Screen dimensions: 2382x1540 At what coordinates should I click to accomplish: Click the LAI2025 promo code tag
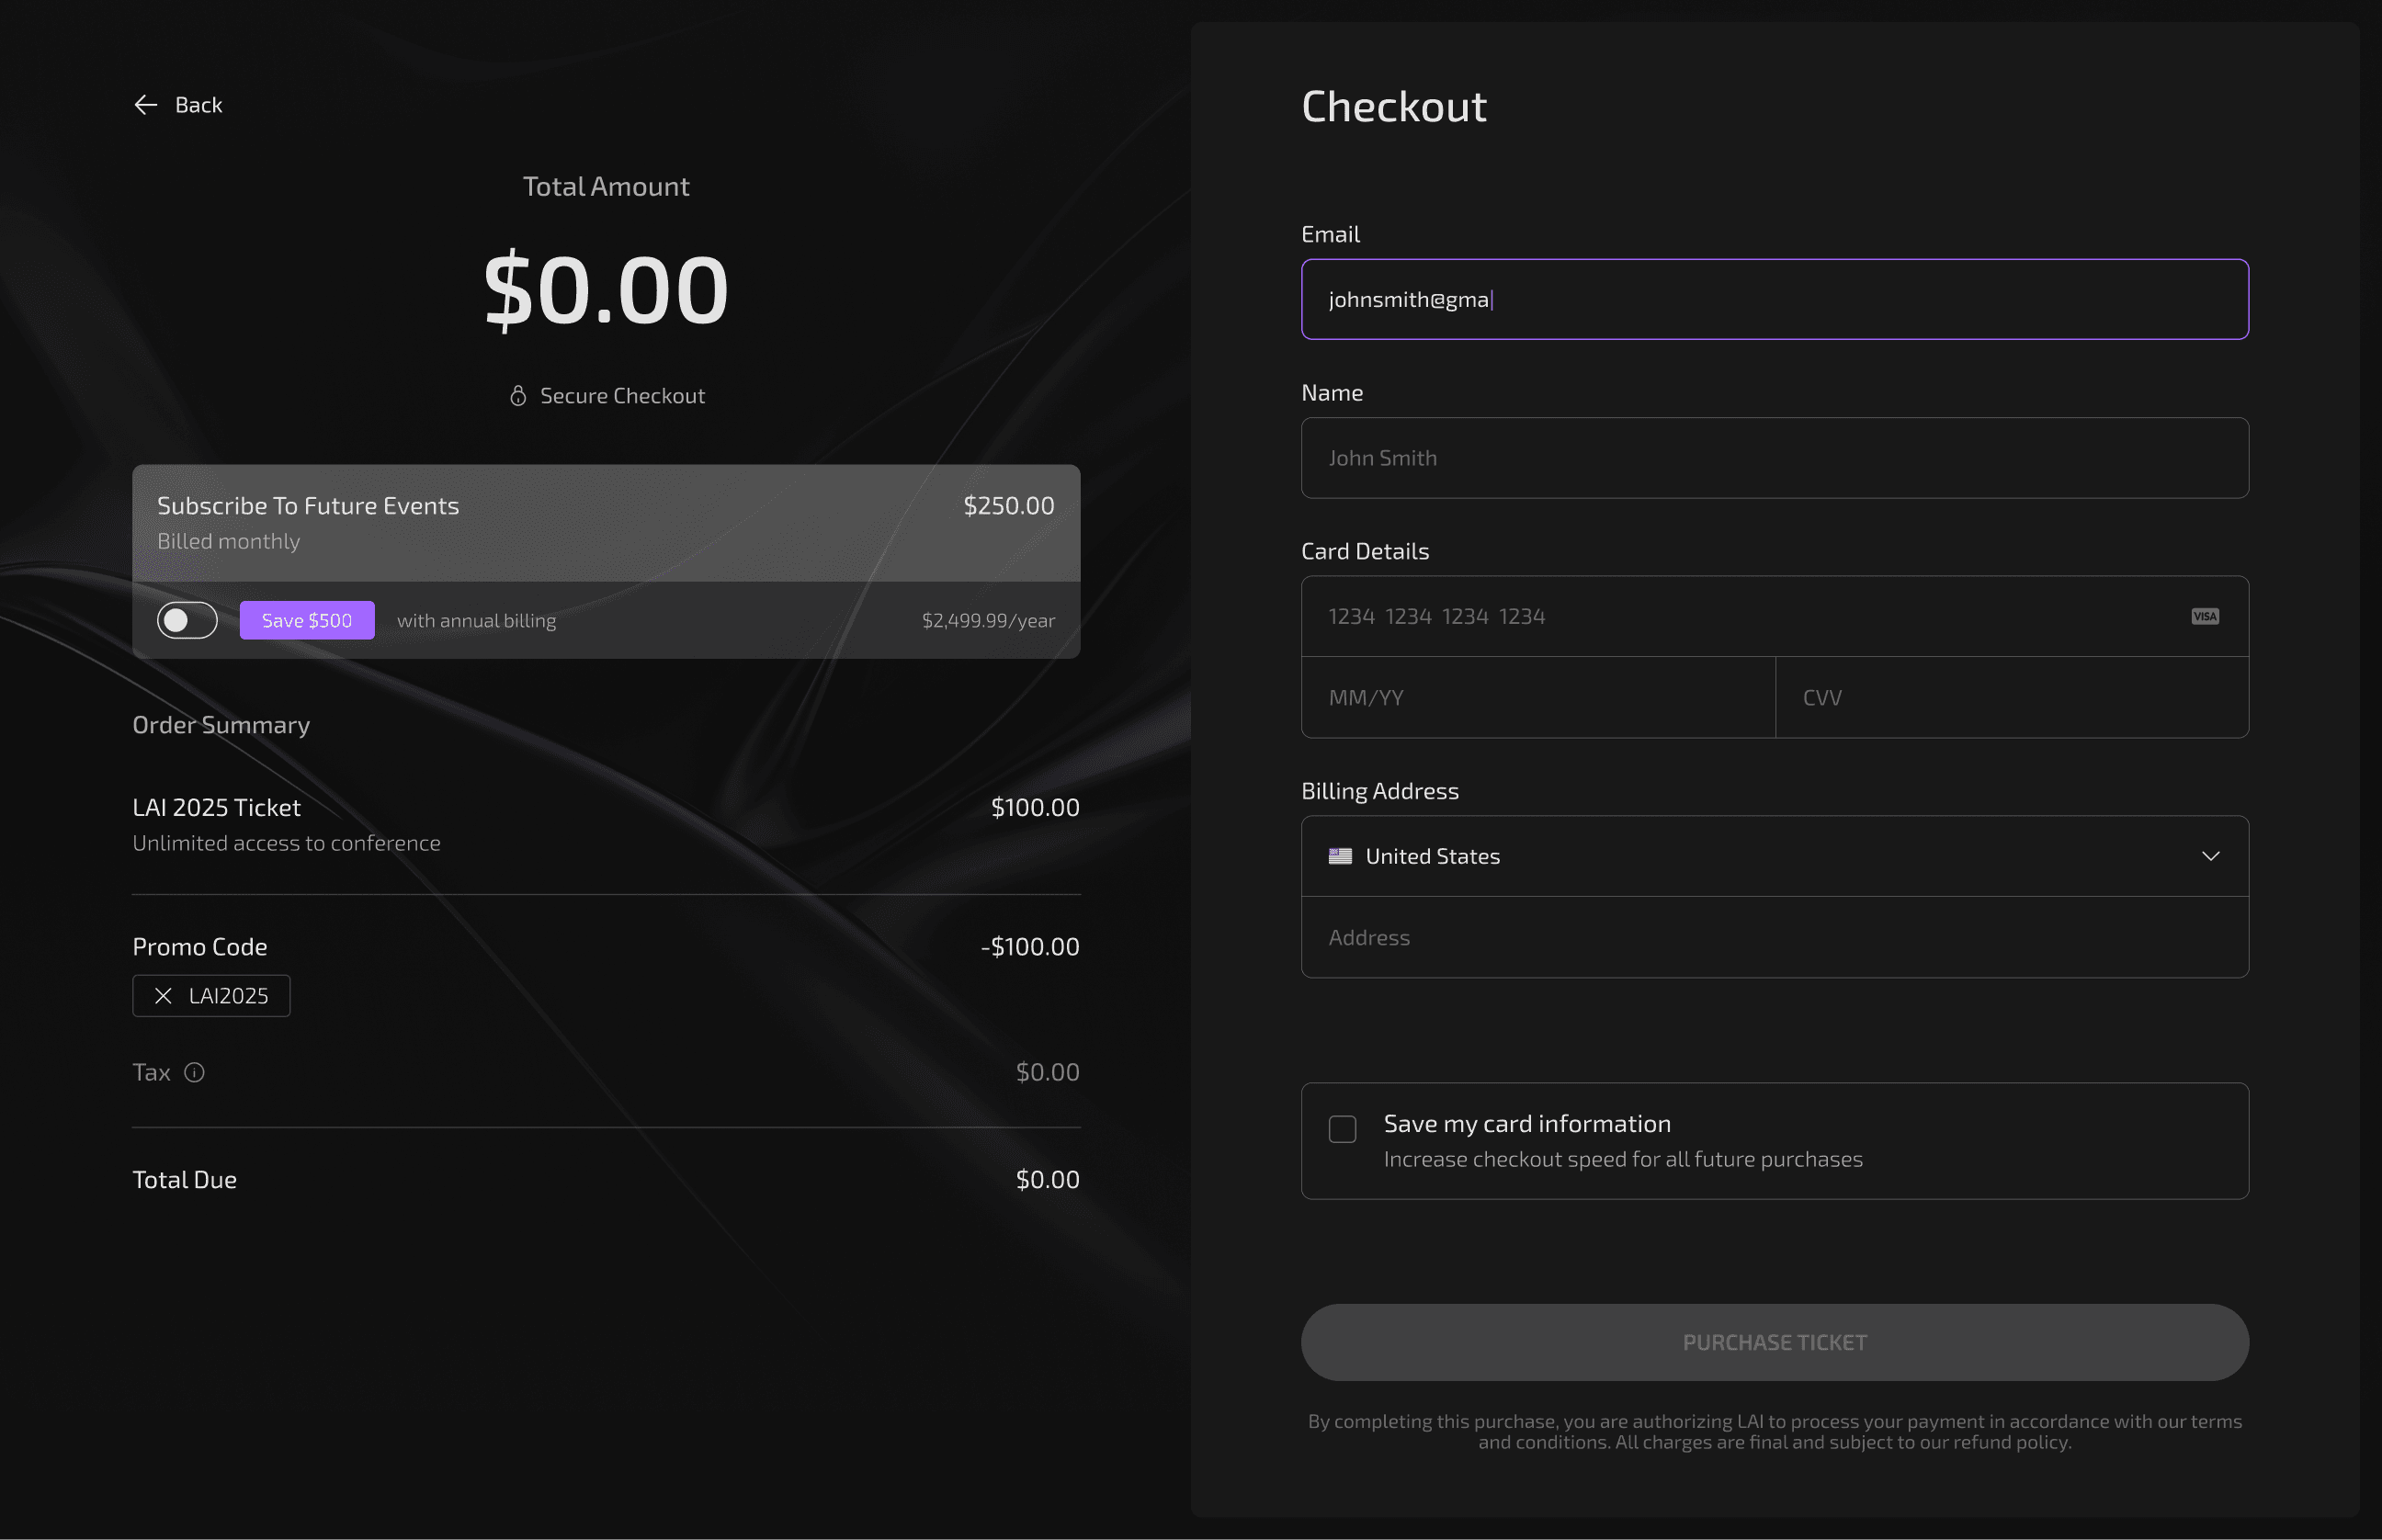point(211,996)
